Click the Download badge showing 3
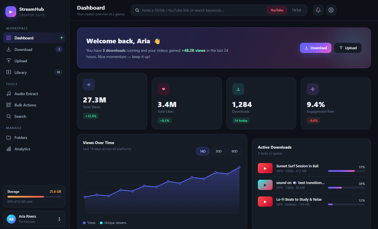The image size is (378, 229). pyautogui.click(x=59, y=49)
